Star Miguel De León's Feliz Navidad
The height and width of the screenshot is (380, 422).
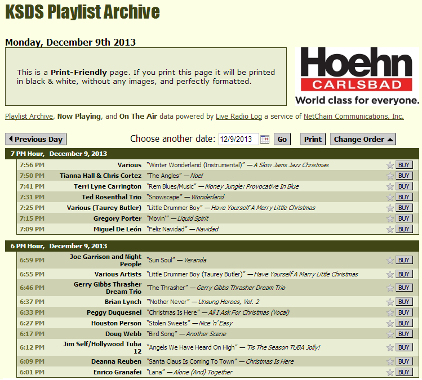pos(390,229)
